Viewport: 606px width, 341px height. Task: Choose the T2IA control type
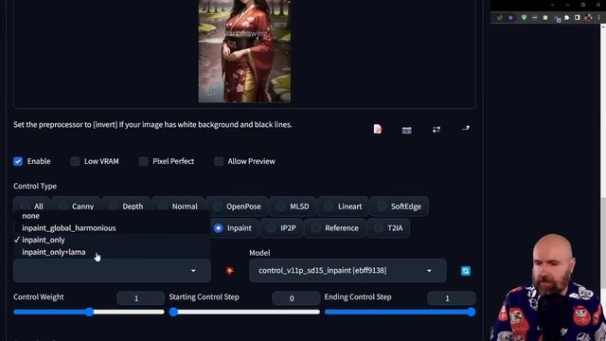(388, 228)
